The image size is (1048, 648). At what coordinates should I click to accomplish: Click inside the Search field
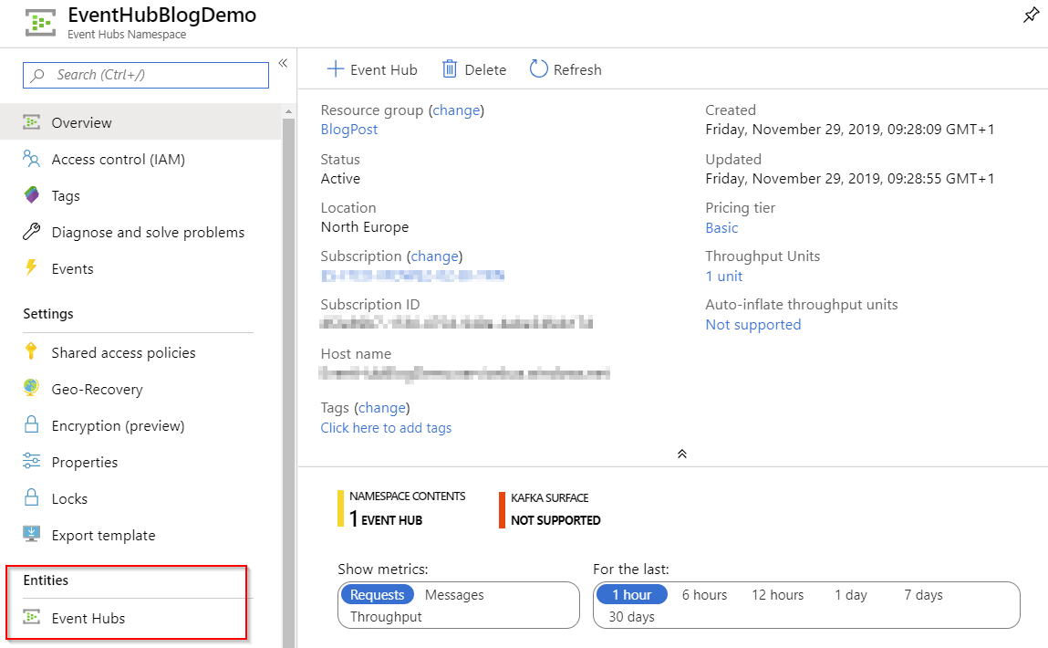tap(146, 75)
